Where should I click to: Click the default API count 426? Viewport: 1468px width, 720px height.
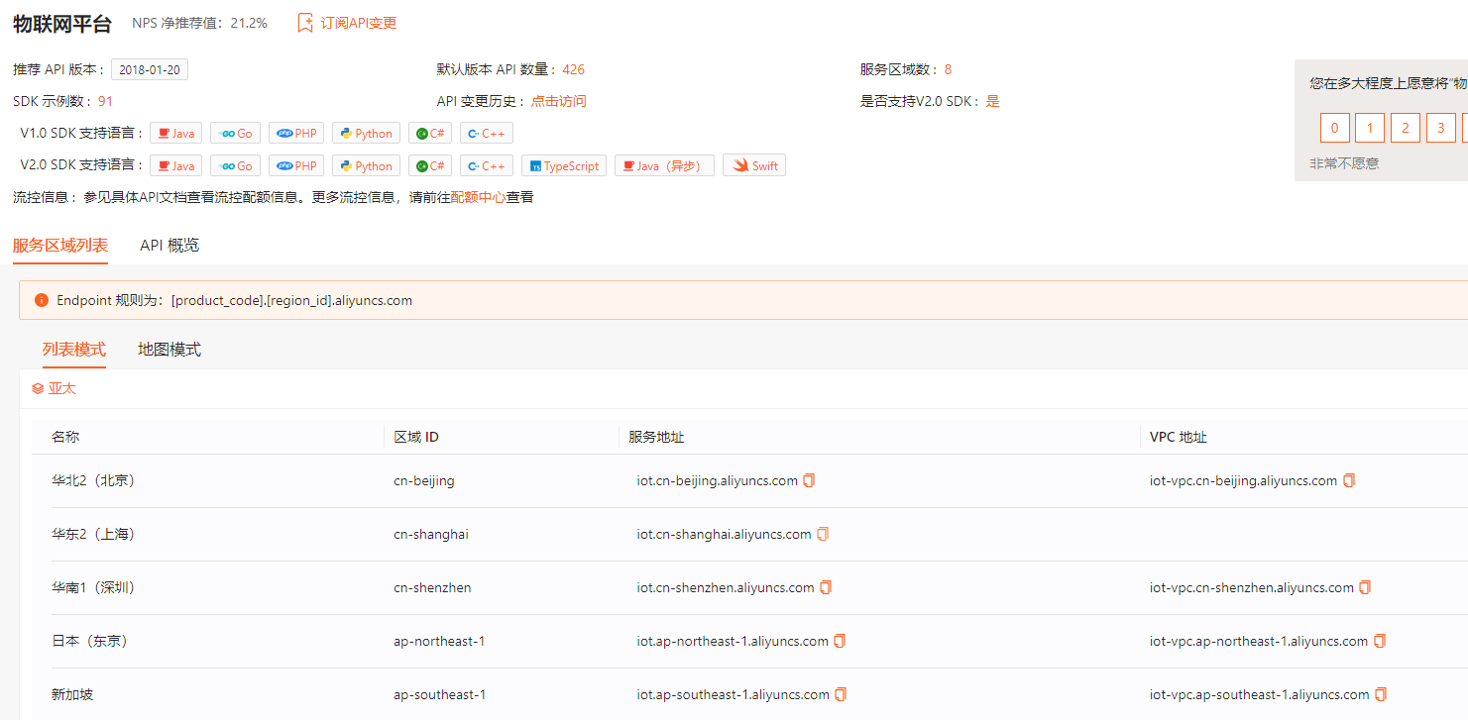(x=574, y=69)
